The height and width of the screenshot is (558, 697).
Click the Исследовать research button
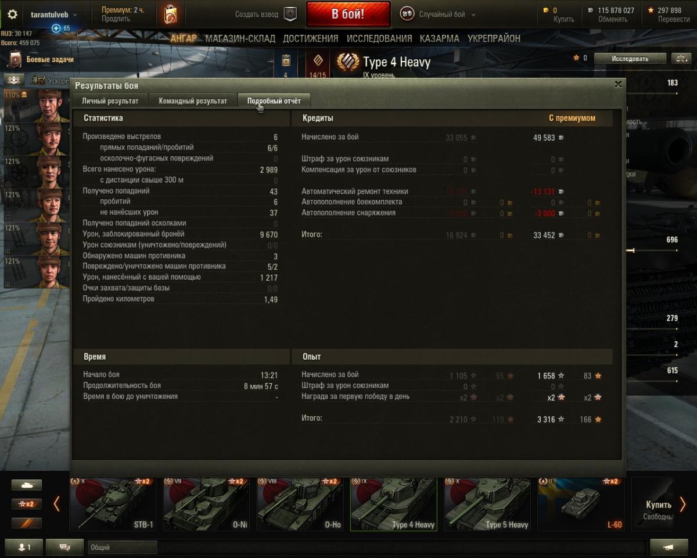[x=630, y=58]
